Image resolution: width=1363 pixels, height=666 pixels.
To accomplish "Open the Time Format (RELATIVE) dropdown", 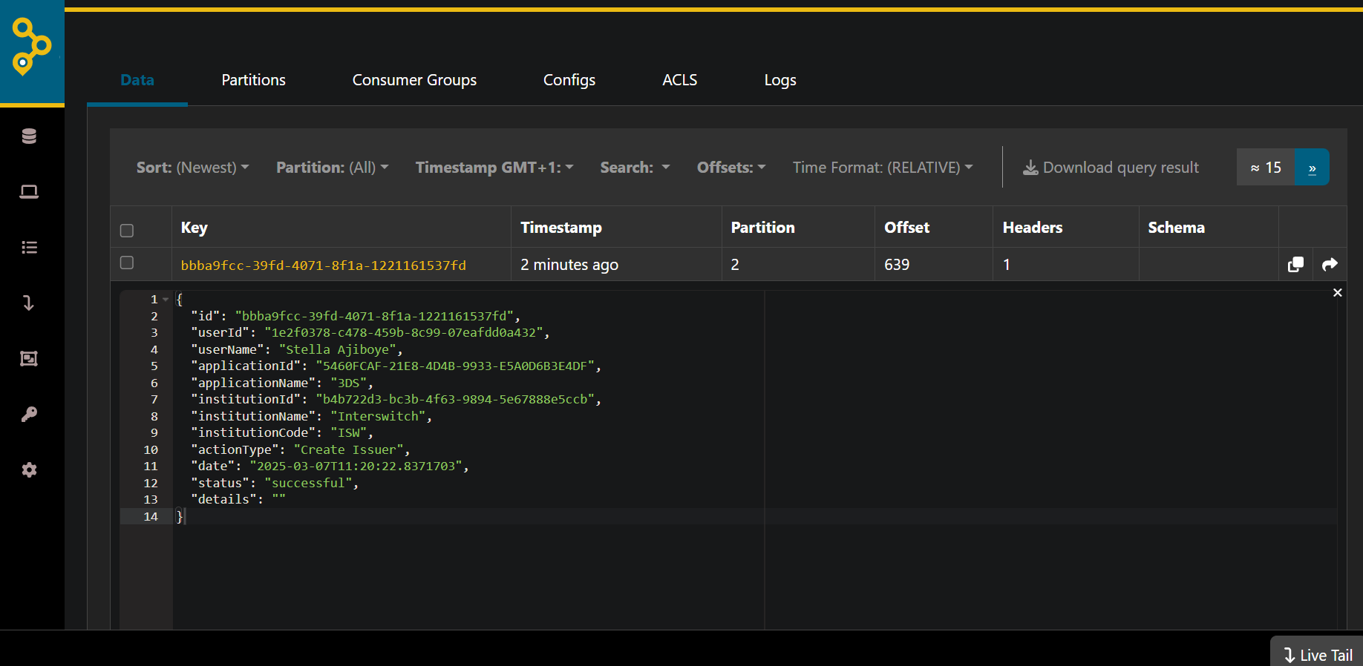I will click(x=882, y=168).
